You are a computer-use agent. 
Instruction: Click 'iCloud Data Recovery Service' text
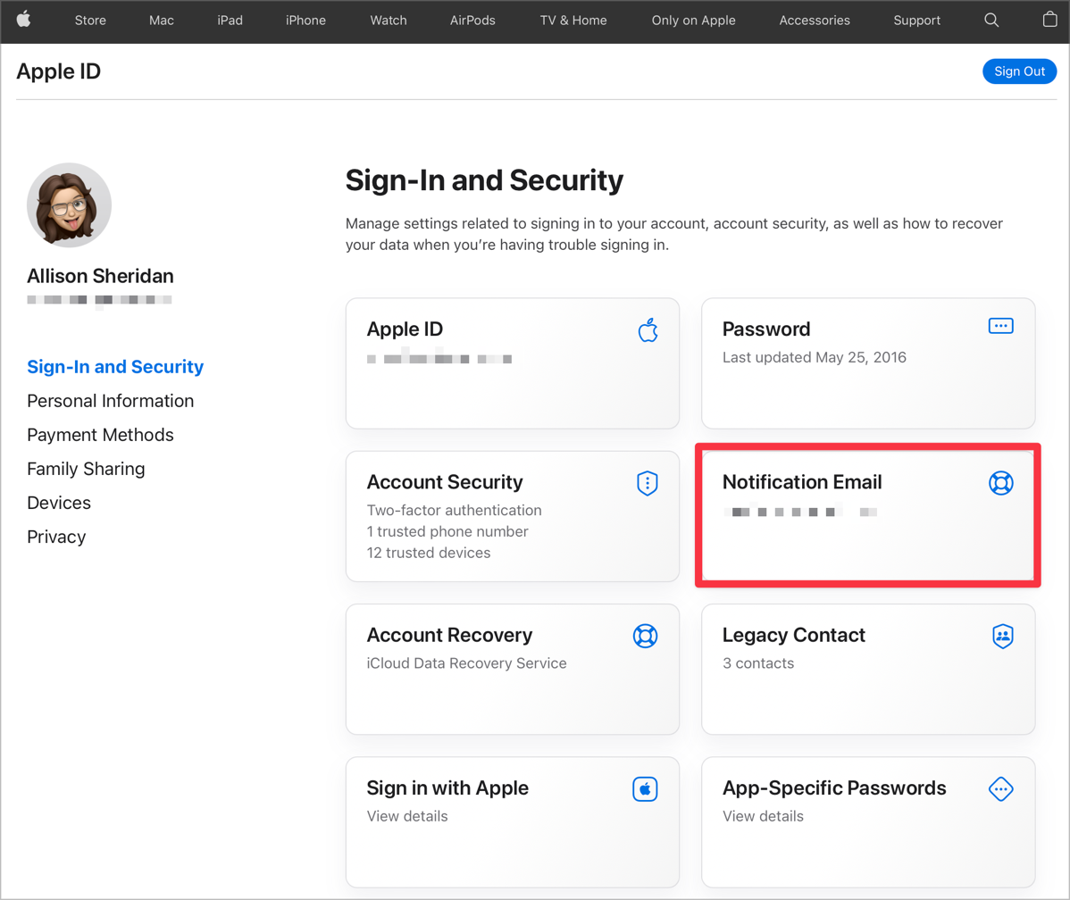pos(467,663)
